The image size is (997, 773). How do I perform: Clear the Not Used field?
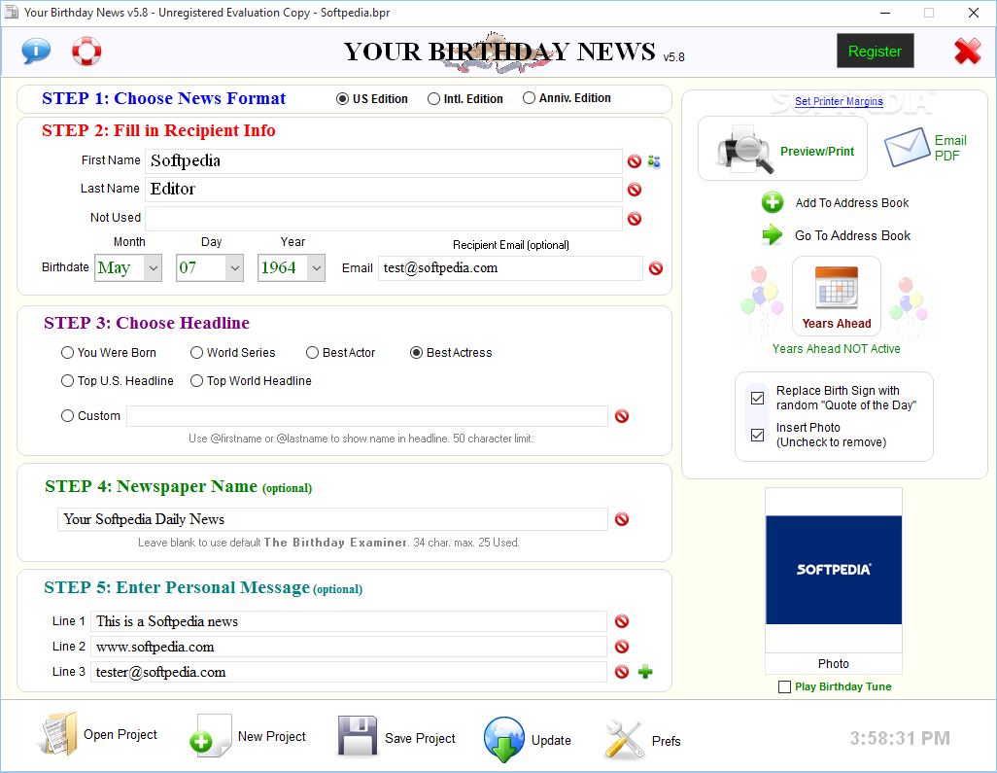(634, 219)
